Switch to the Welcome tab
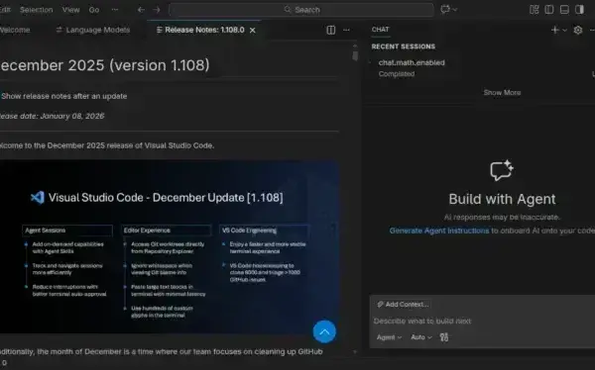The height and width of the screenshot is (370, 595). [x=15, y=30]
